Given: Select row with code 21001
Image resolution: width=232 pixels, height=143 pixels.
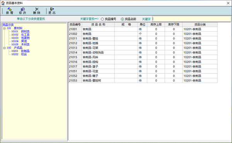Looking at the screenshot, I should (143, 29).
